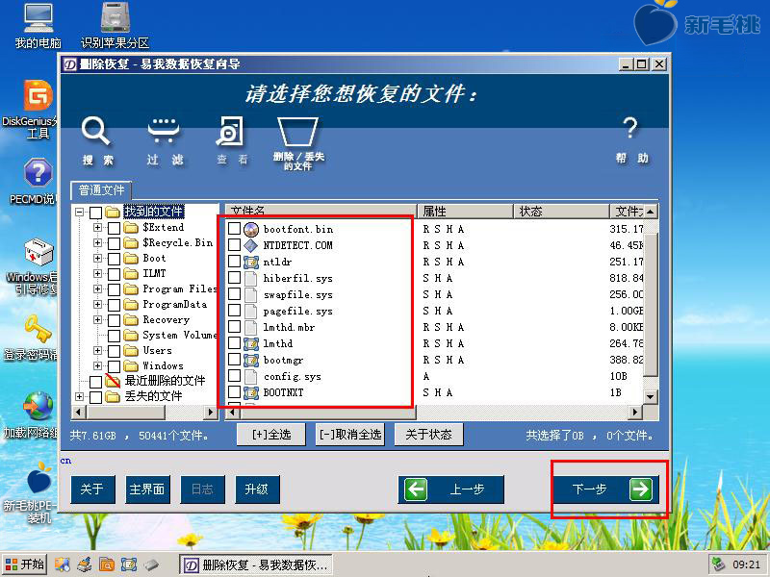Click the bootmgr file icon
This screenshot has height=577, width=770.
click(x=251, y=360)
